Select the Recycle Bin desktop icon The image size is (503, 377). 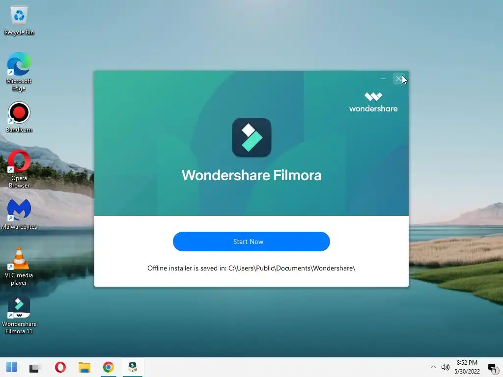coord(19,21)
